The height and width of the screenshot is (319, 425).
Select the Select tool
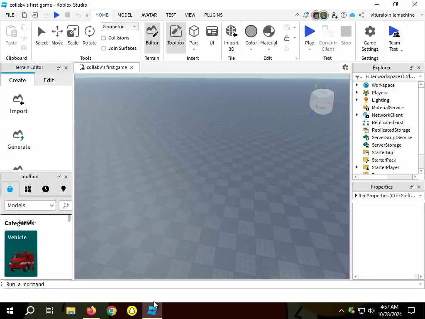click(x=41, y=35)
